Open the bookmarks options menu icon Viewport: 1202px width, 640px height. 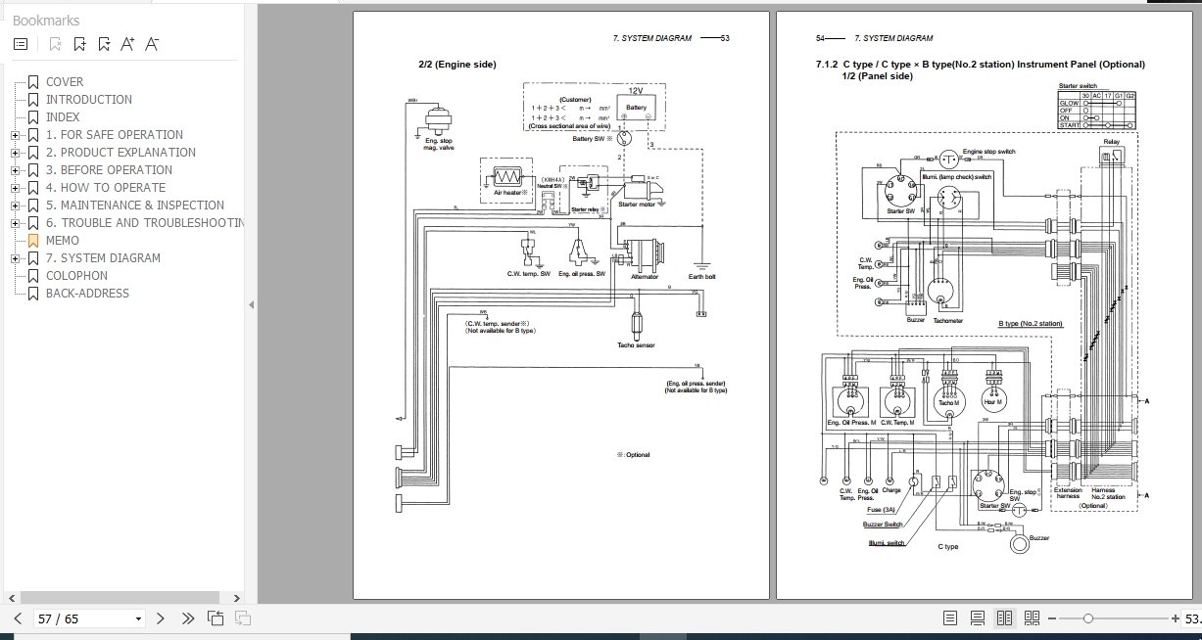(19, 43)
